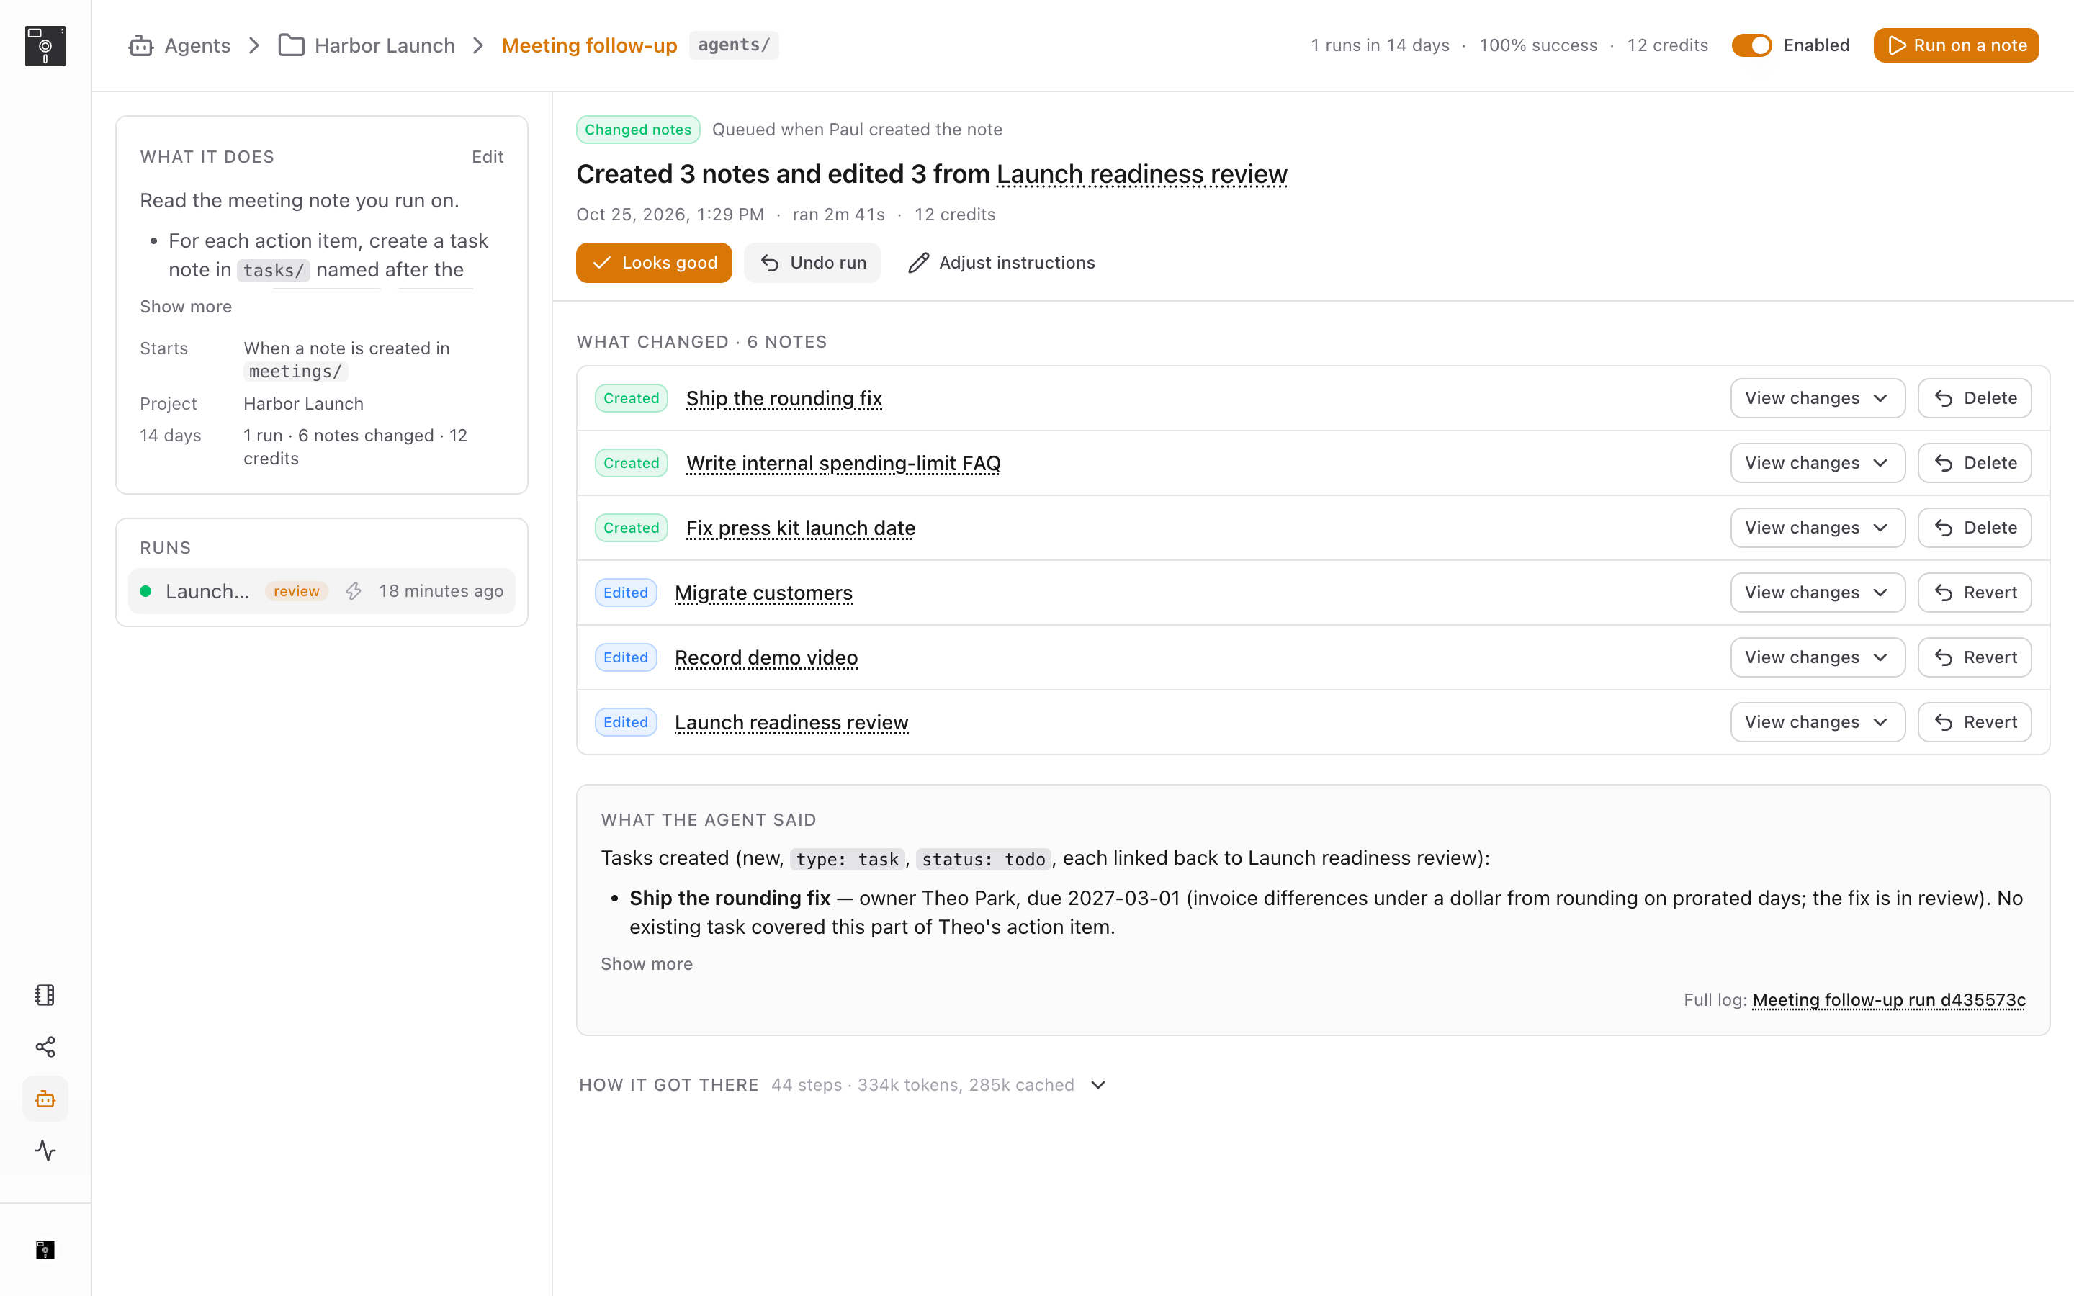The width and height of the screenshot is (2074, 1296).
Task: Click the pencil icon beside Adjust instructions
Action: tap(919, 262)
